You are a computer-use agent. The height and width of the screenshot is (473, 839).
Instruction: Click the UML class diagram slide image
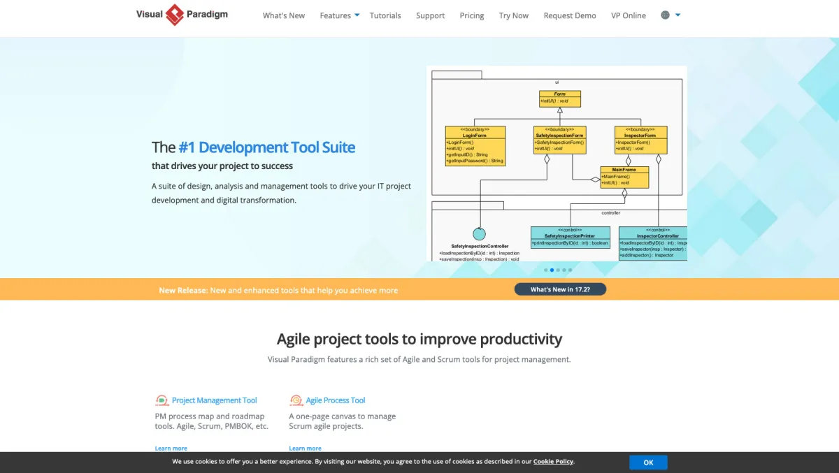(557, 163)
